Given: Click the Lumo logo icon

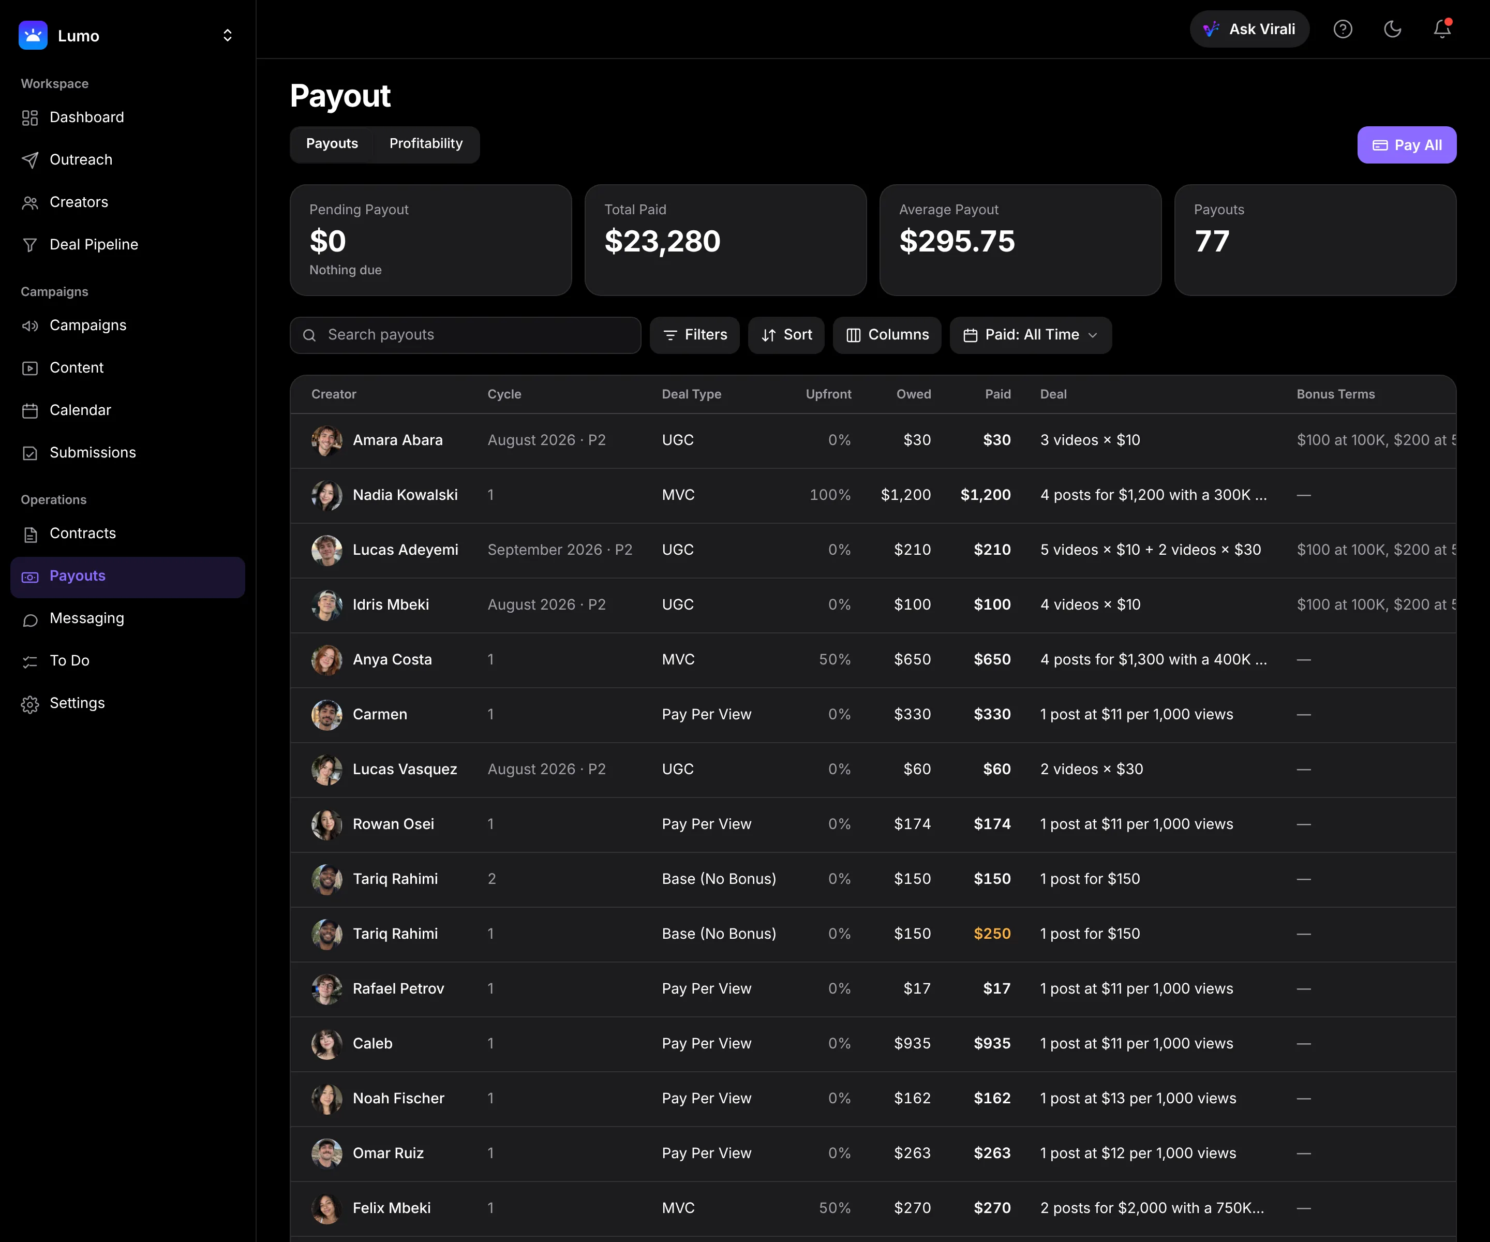Looking at the screenshot, I should (x=33, y=36).
